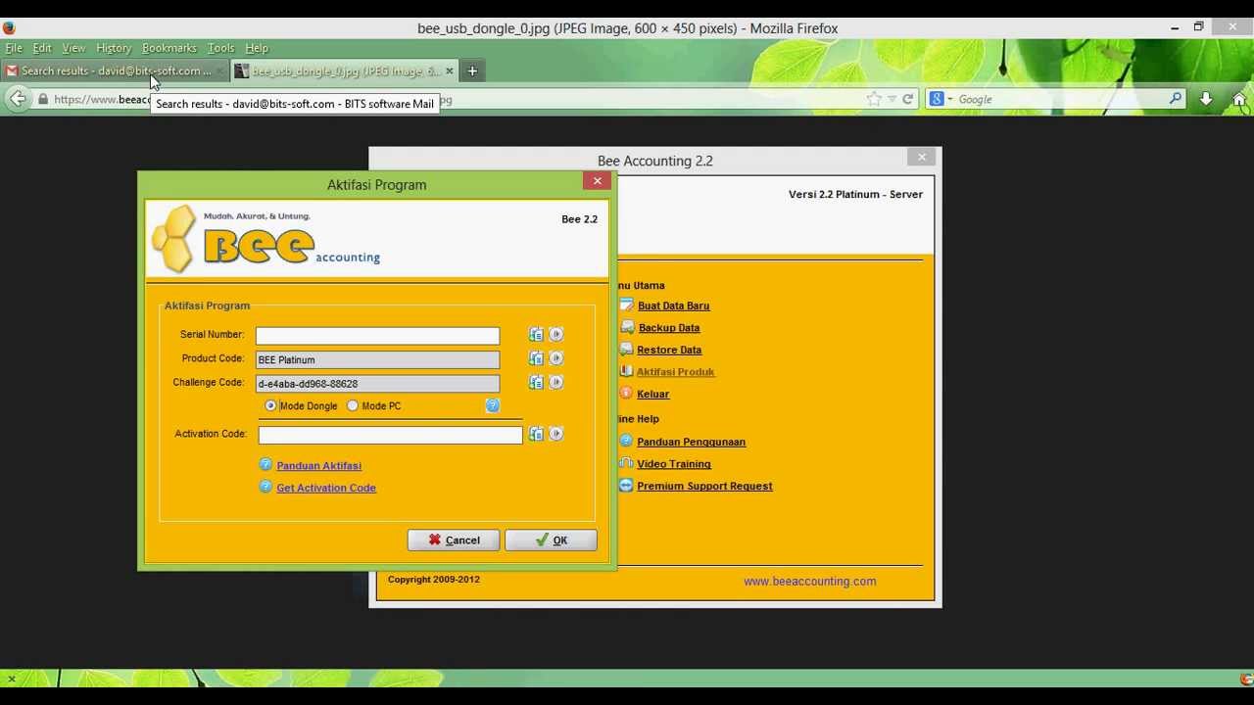Click the Firefox Home icon

[x=1239, y=99]
